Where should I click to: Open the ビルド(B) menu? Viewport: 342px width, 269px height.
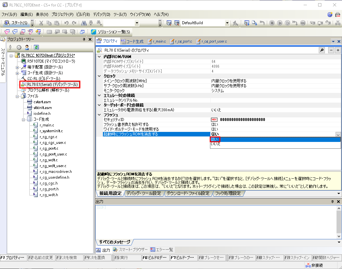click(83, 15)
